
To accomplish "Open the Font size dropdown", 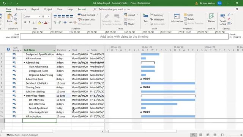I will [49, 16].
